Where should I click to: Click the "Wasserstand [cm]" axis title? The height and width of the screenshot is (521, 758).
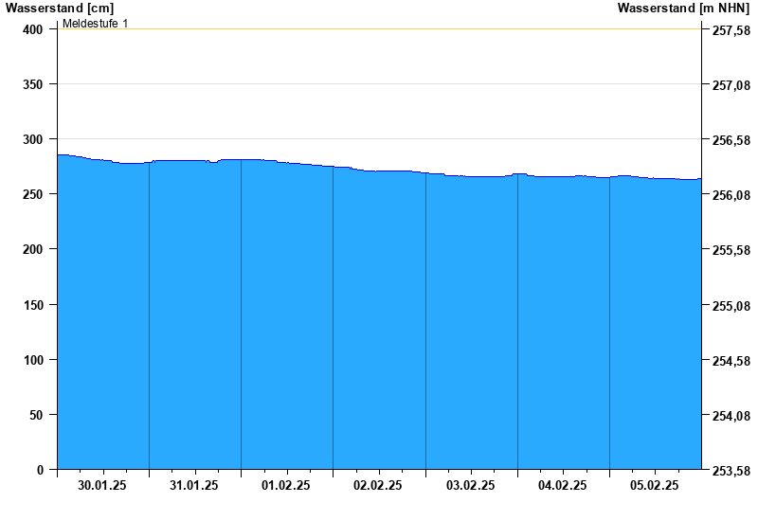point(59,9)
